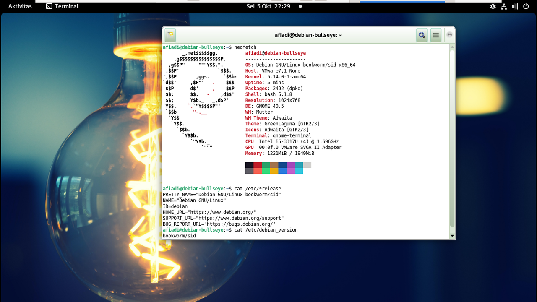Click the light gray block ending the top palette row
Viewport: 537px width, 302px height.
(307, 165)
